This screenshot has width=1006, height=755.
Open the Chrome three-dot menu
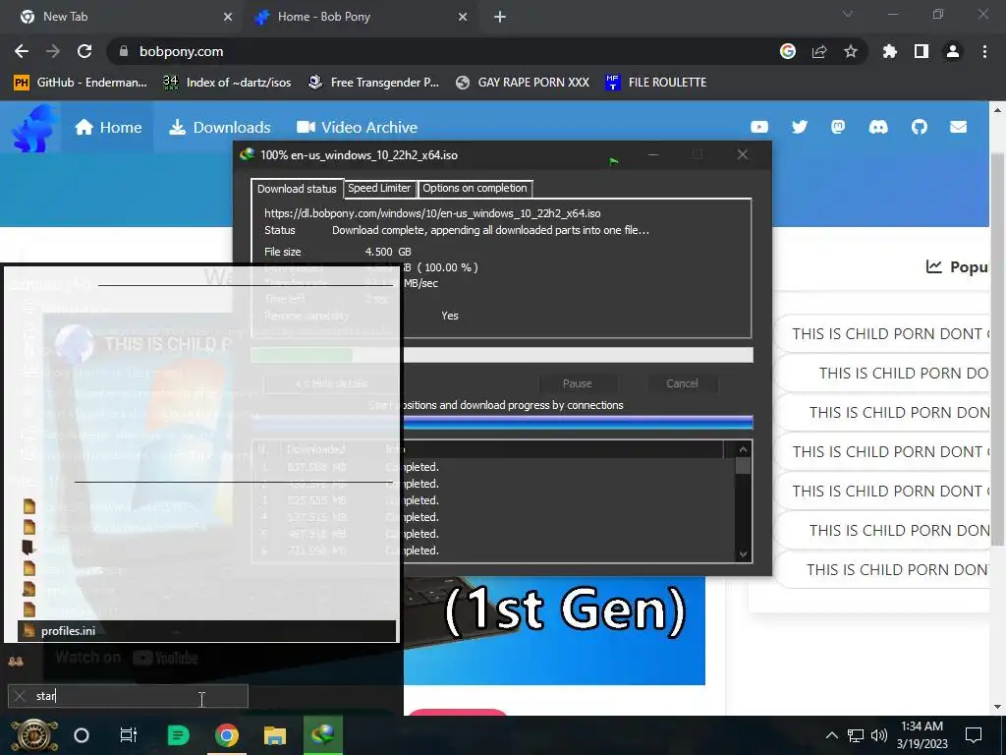click(x=984, y=51)
